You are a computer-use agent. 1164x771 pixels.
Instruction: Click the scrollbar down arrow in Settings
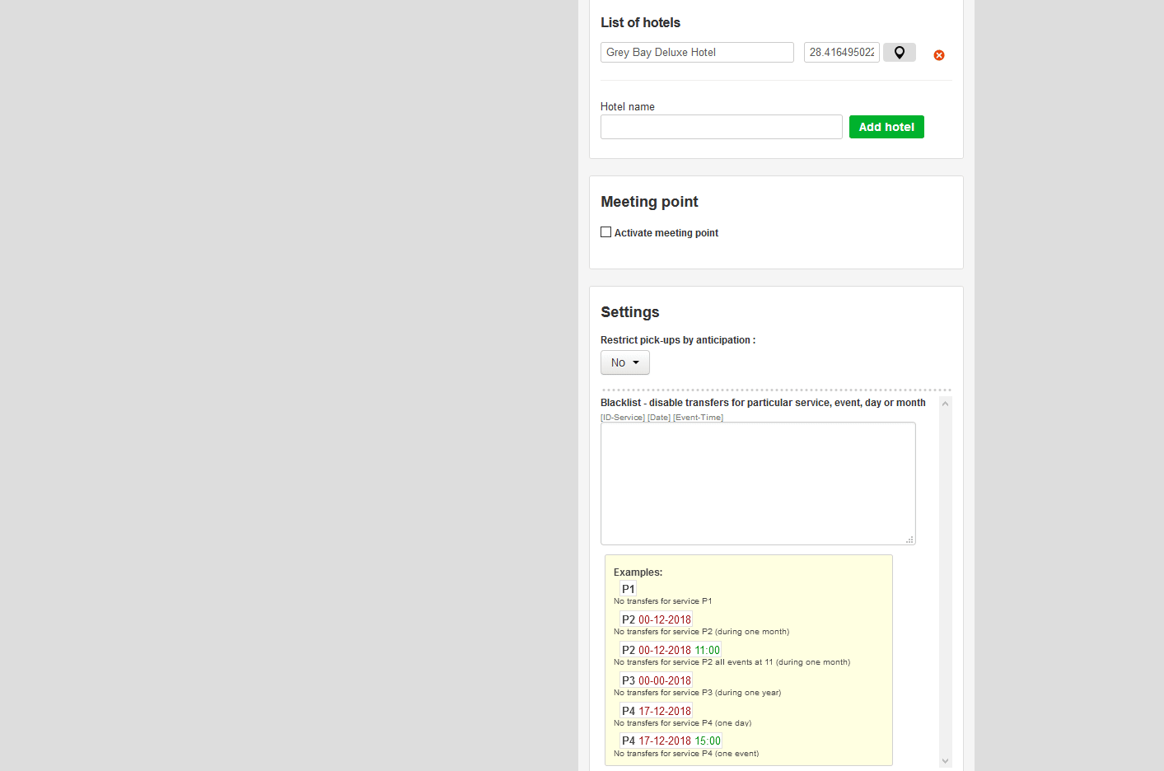945,761
